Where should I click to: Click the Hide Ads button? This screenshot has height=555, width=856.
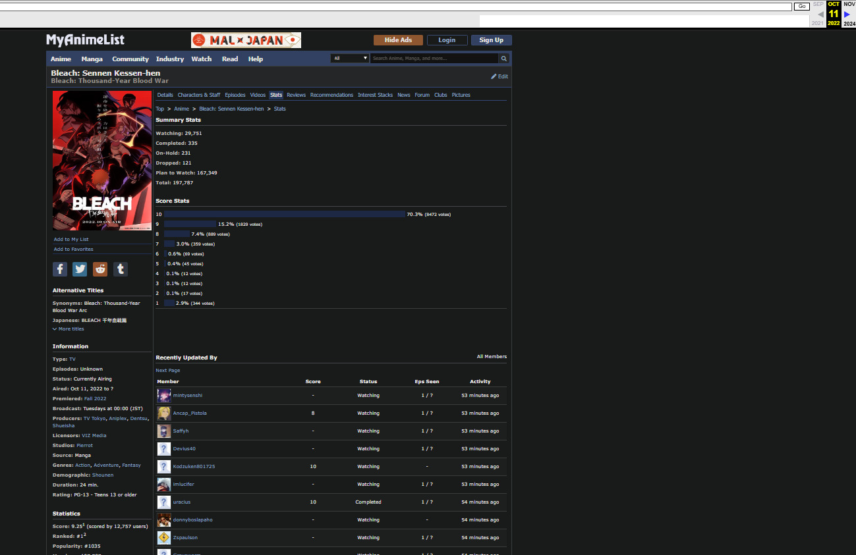tap(398, 40)
